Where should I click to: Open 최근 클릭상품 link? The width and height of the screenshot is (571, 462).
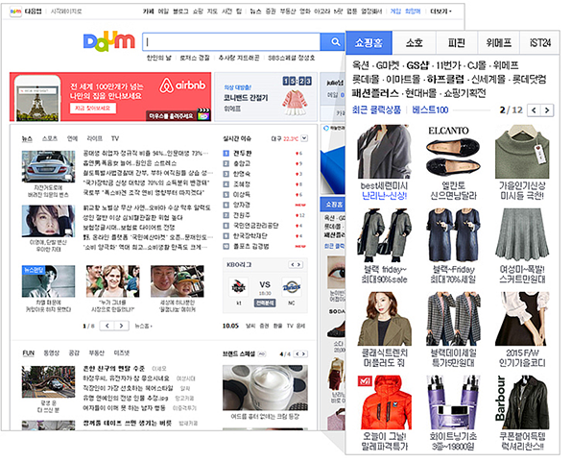pos(376,109)
